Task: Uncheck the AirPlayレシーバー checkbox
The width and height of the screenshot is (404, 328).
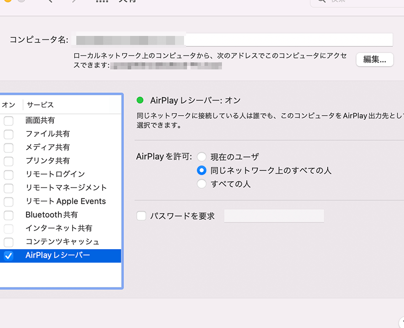Action: (8, 256)
